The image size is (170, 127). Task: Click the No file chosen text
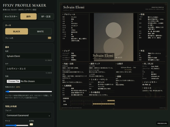click(x=28, y=81)
